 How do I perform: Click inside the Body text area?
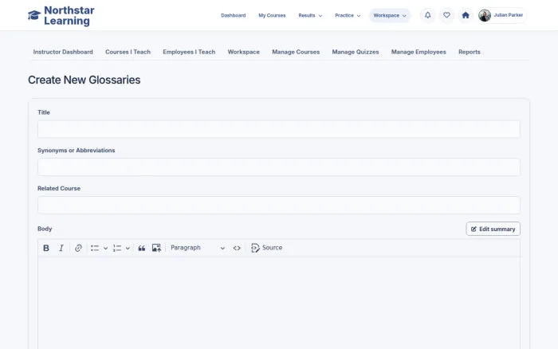pyautogui.click(x=279, y=303)
